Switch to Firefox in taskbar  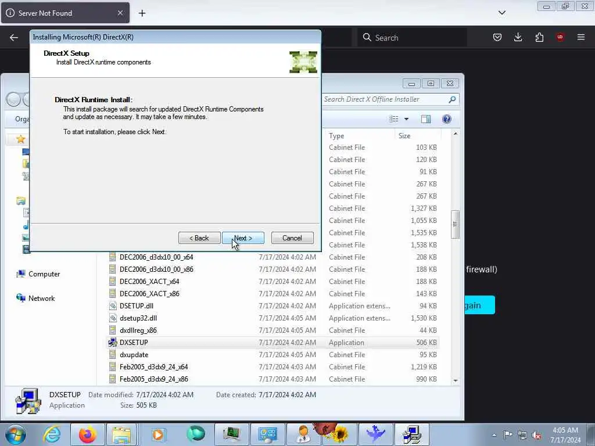click(87, 434)
